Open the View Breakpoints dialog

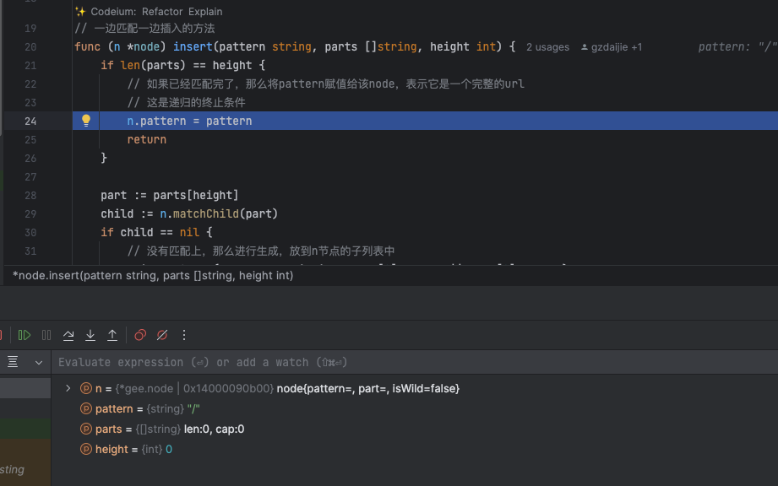click(140, 335)
